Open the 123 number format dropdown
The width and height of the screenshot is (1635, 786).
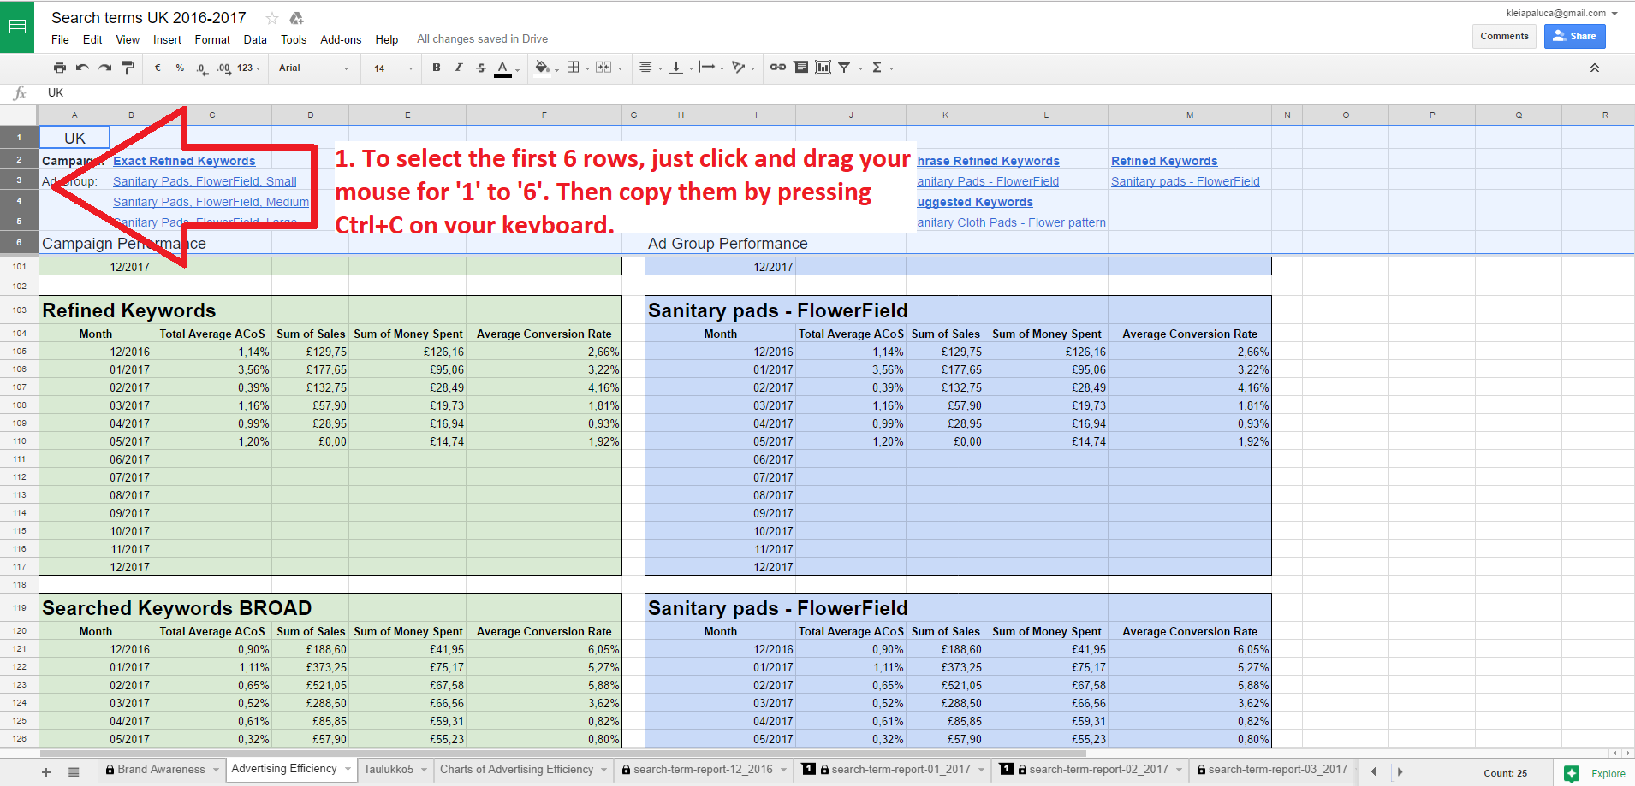pos(248,68)
